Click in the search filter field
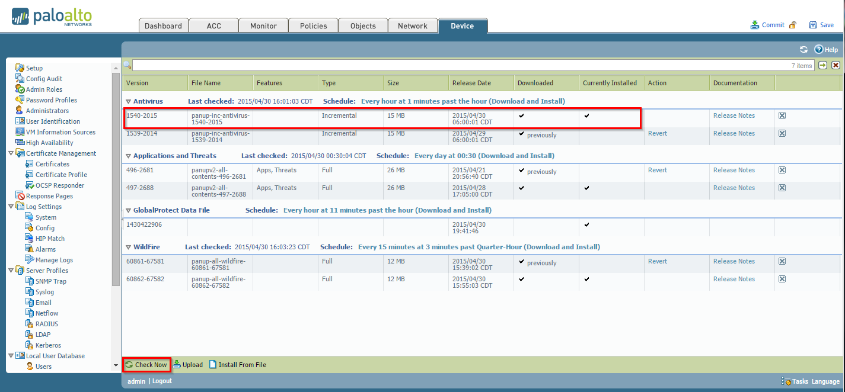The image size is (845, 392). [457, 65]
